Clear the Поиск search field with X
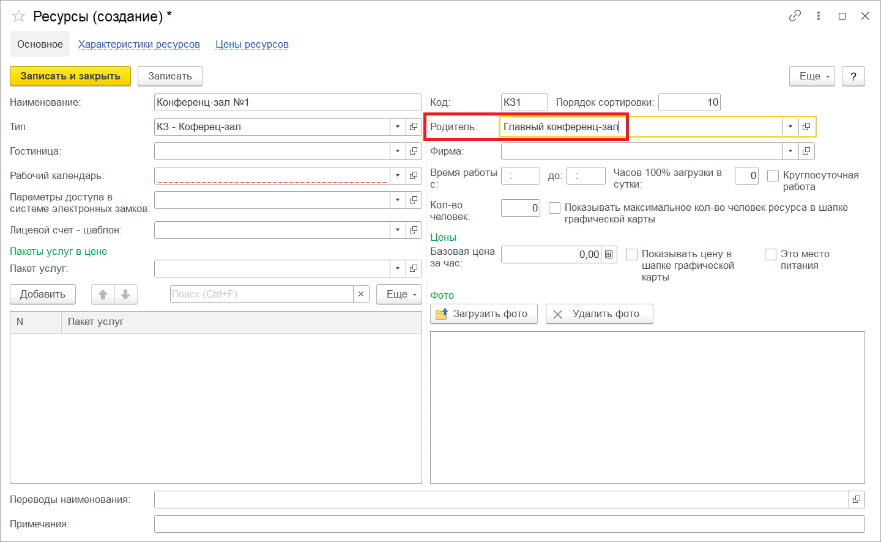 (361, 294)
